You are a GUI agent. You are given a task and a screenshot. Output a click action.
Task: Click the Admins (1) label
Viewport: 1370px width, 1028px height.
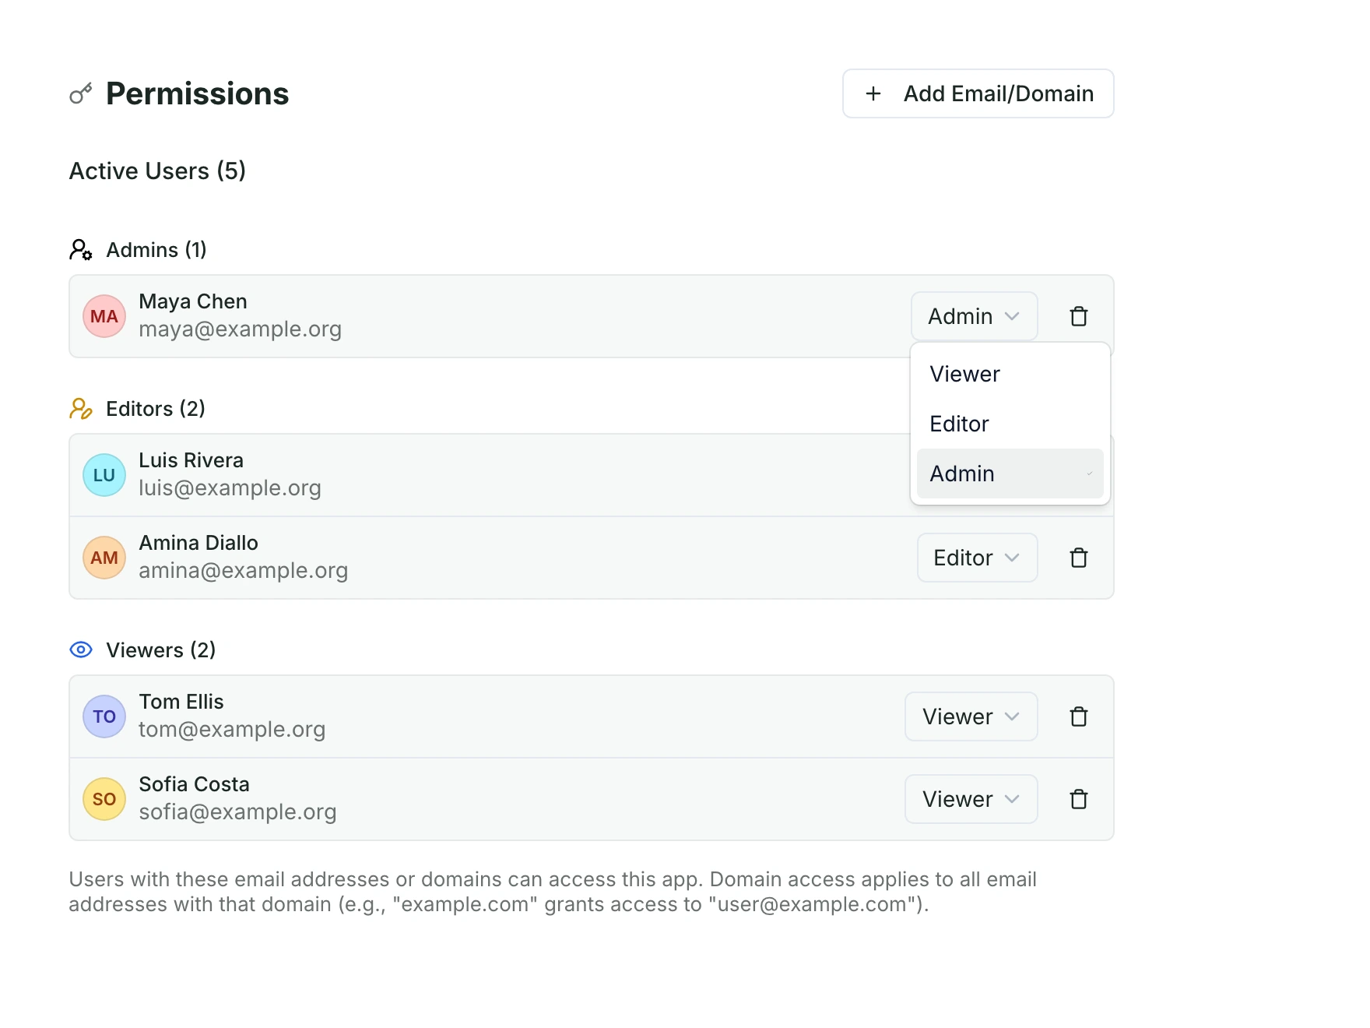[x=156, y=250]
